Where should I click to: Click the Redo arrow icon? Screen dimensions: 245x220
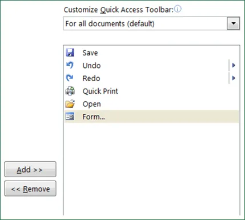[x=70, y=78]
